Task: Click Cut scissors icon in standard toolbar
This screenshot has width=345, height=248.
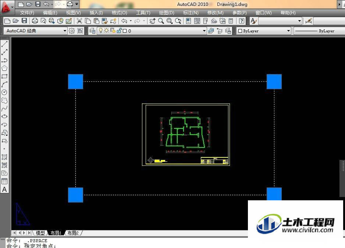Action: tap(79, 21)
